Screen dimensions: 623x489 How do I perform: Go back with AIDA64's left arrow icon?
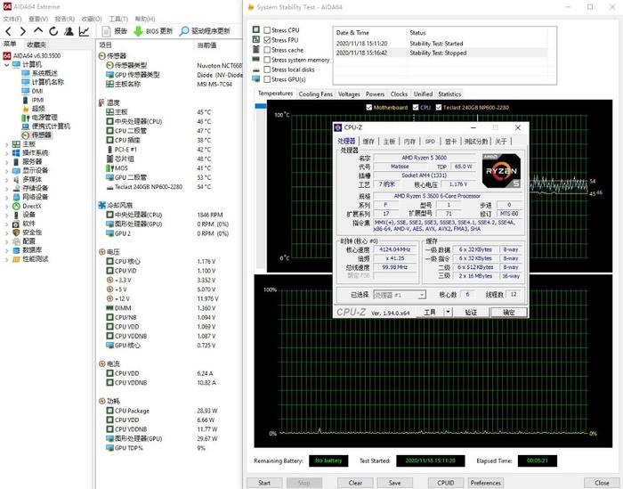(x=8, y=31)
